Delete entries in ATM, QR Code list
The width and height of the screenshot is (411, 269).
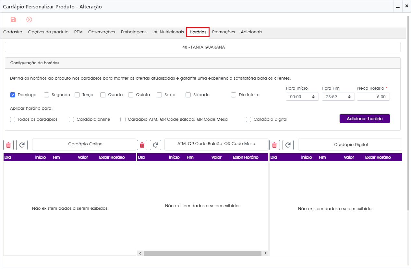coord(142,145)
